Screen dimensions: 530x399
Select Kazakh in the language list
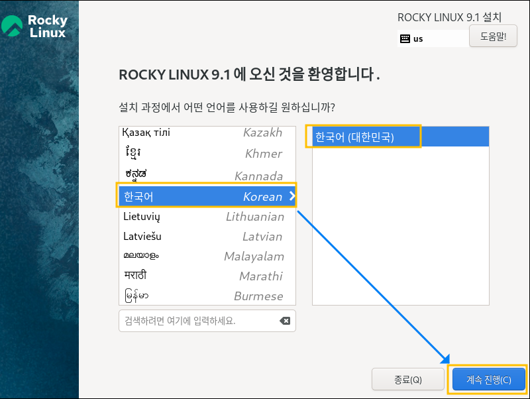click(x=207, y=133)
